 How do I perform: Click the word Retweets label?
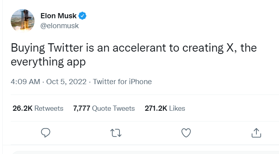pyautogui.click(x=49, y=108)
